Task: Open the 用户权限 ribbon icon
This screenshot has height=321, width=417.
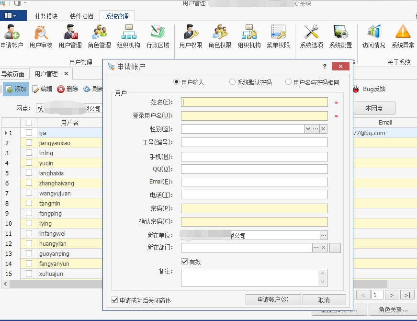Action: (x=191, y=36)
